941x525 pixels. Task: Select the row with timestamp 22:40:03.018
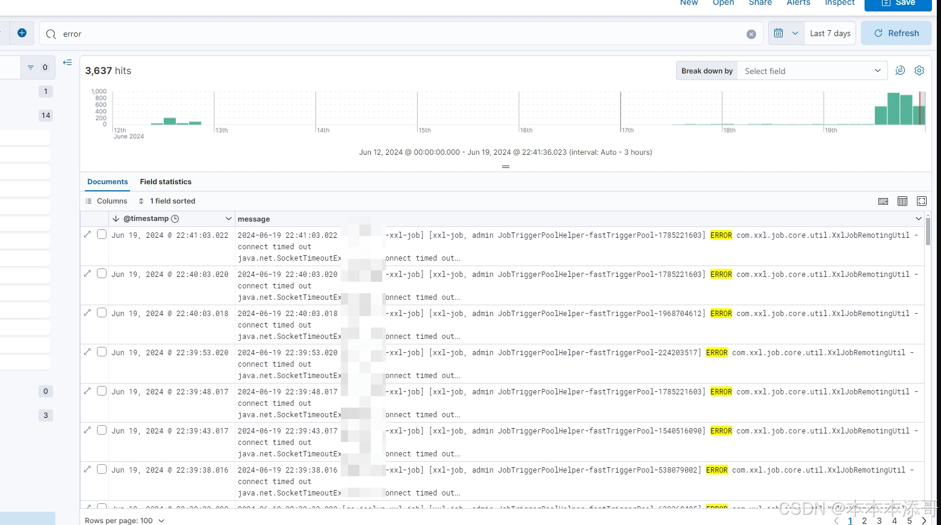tap(102, 312)
